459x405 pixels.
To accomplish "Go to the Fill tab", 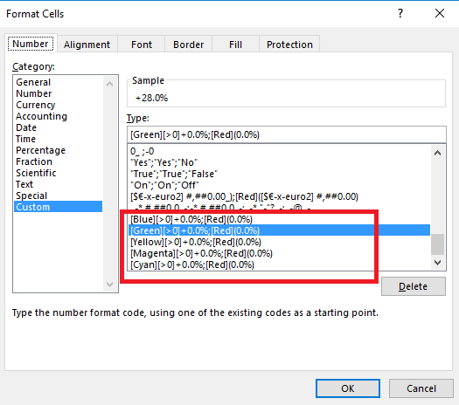I will pyautogui.click(x=235, y=45).
